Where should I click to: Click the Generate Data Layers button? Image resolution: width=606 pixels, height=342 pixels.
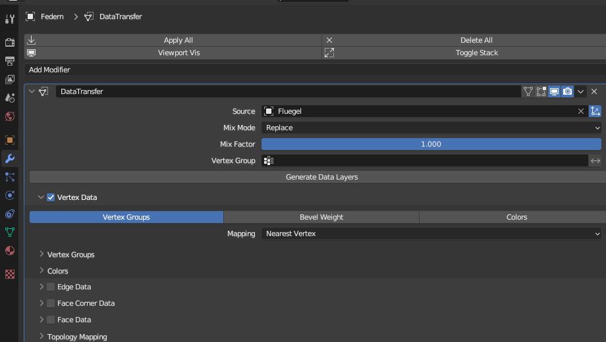coord(321,177)
